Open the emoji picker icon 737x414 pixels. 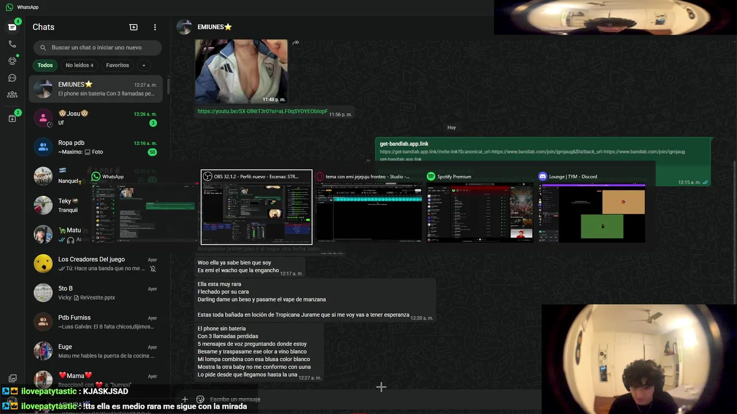coord(200,399)
